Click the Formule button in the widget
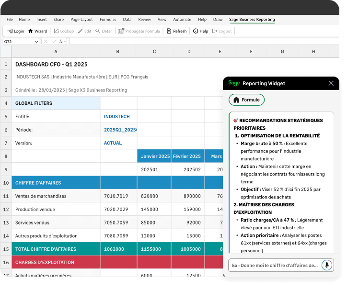347x290 pixels. click(x=246, y=100)
